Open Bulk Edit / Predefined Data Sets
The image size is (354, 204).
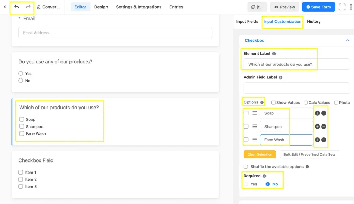pos(309,154)
